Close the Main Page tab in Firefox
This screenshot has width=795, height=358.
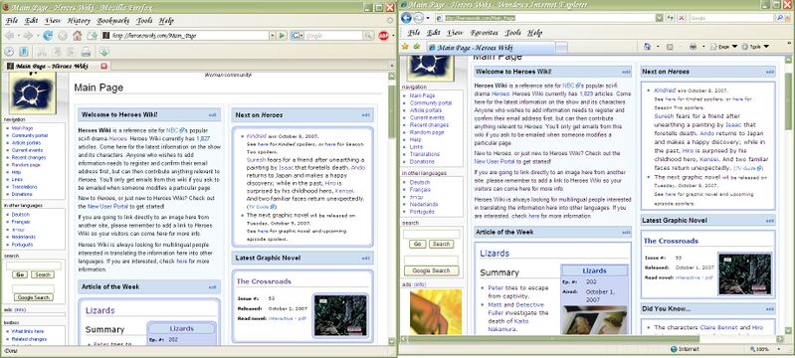pyautogui.click(x=103, y=66)
